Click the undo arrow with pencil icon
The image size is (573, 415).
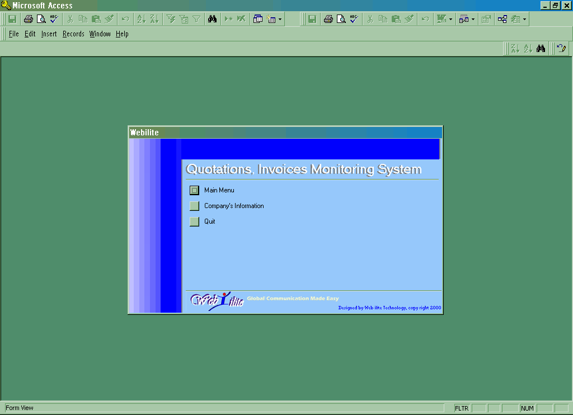[561, 49]
